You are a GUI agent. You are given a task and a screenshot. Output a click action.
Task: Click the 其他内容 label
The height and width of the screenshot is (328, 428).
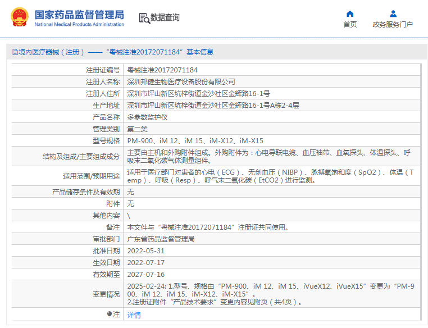point(106,216)
